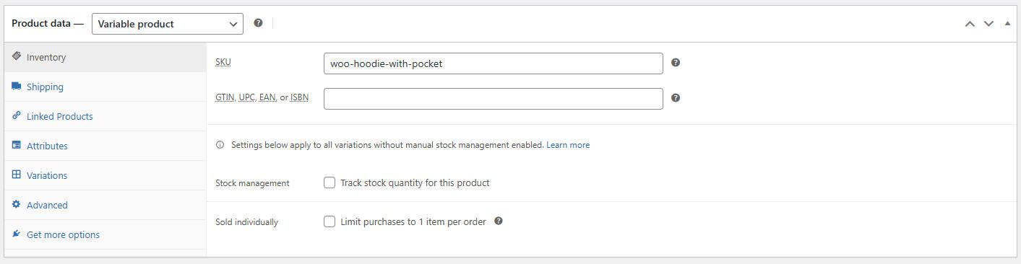Click the Shipping truck icon

[x=17, y=86]
